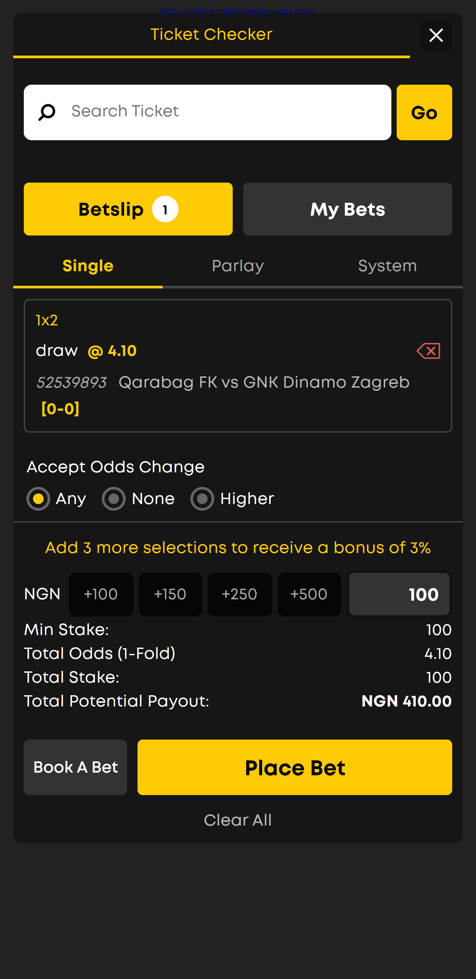Select the Higher odds change option
This screenshot has width=476, height=979.
pos(202,499)
